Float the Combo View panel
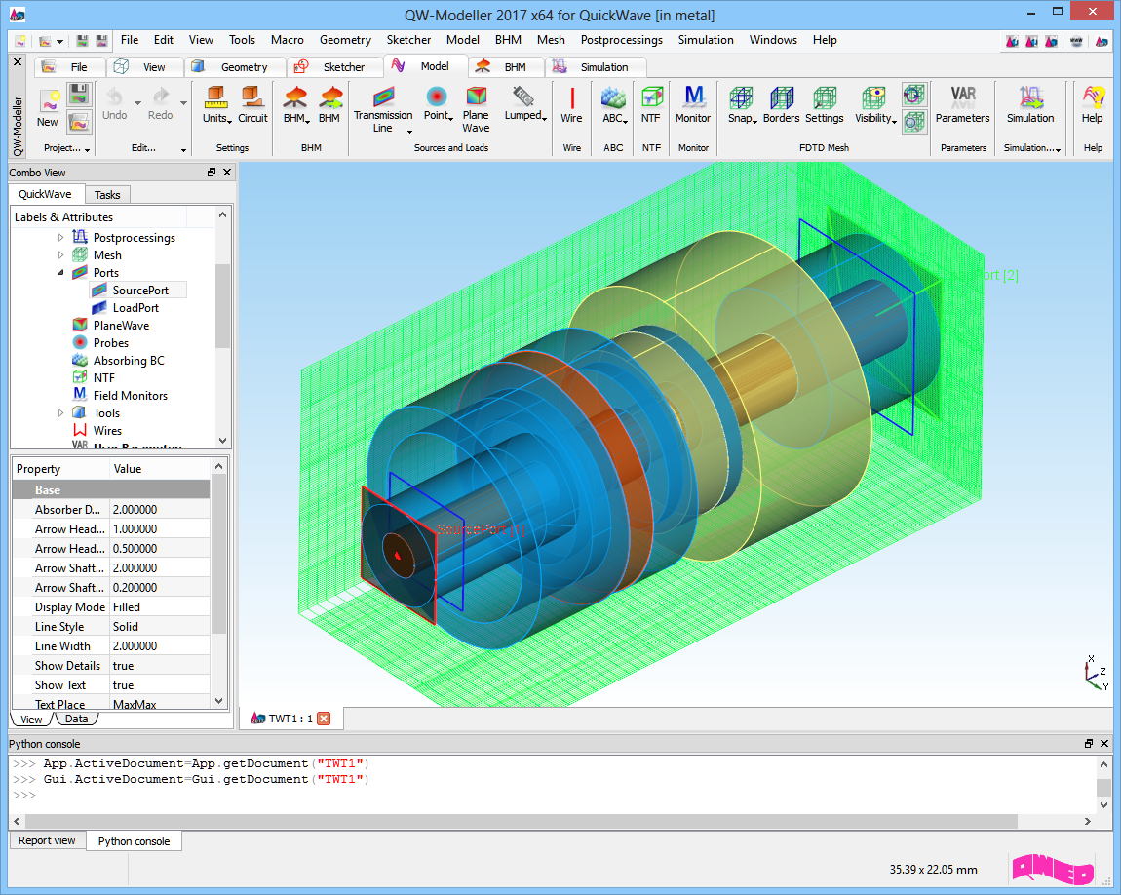This screenshot has width=1121, height=895. tap(212, 173)
